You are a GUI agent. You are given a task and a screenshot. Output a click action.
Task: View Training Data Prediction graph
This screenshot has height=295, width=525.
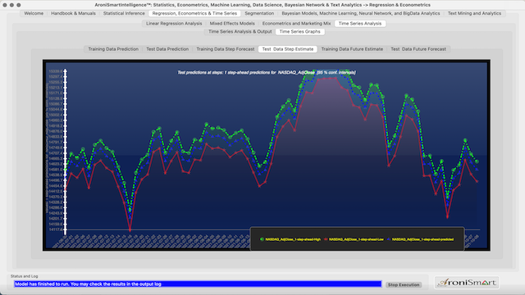[113, 49]
